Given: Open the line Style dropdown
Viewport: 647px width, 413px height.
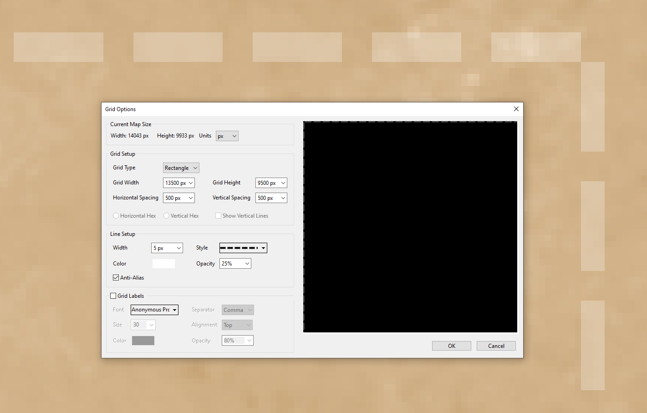Looking at the screenshot, I should [x=243, y=248].
